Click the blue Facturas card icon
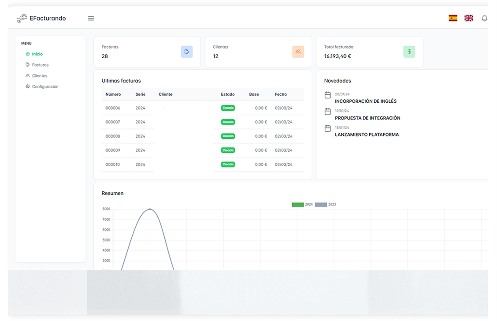 point(187,52)
